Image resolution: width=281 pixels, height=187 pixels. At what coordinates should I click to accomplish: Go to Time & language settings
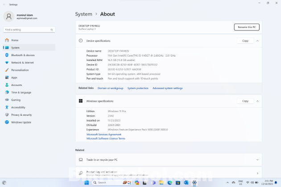pos(29,92)
